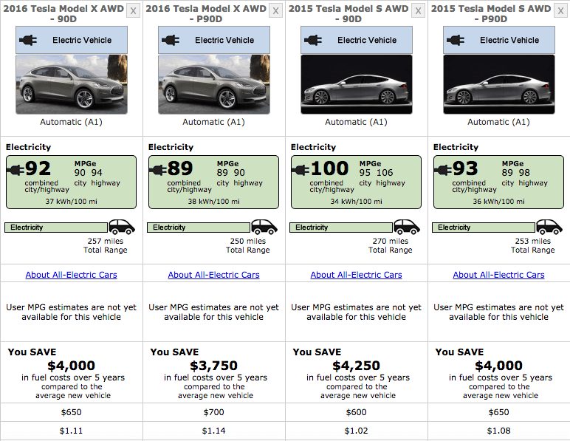Open About All-Electric Cars for Model S 90D
This screenshot has height=441, width=570.
coord(356,275)
